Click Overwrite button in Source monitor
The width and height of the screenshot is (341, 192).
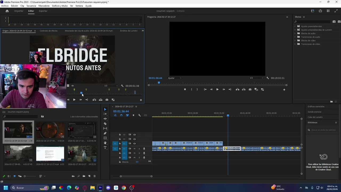[100, 100]
